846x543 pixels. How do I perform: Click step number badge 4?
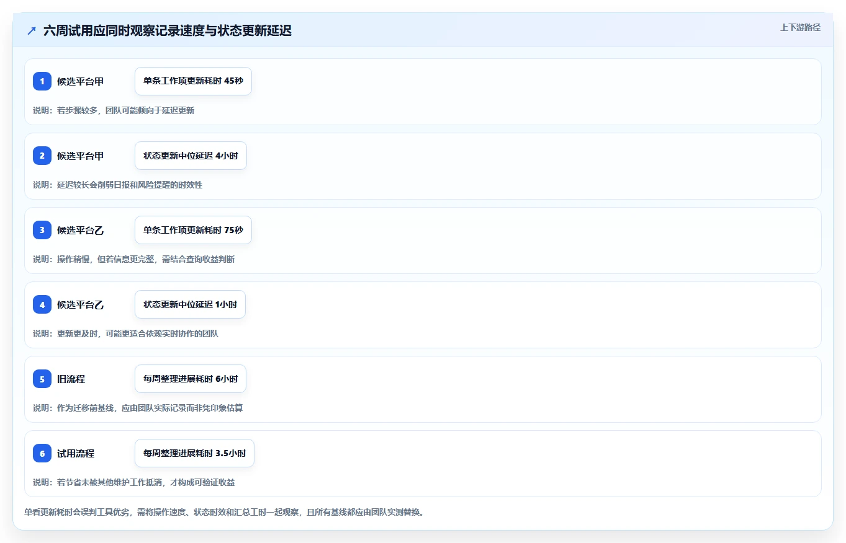pos(42,304)
